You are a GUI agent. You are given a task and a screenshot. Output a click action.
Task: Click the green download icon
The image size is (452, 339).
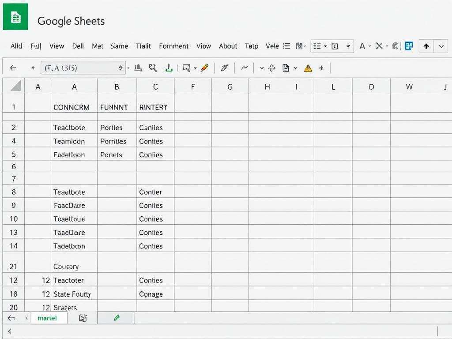click(x=169, y=68)
